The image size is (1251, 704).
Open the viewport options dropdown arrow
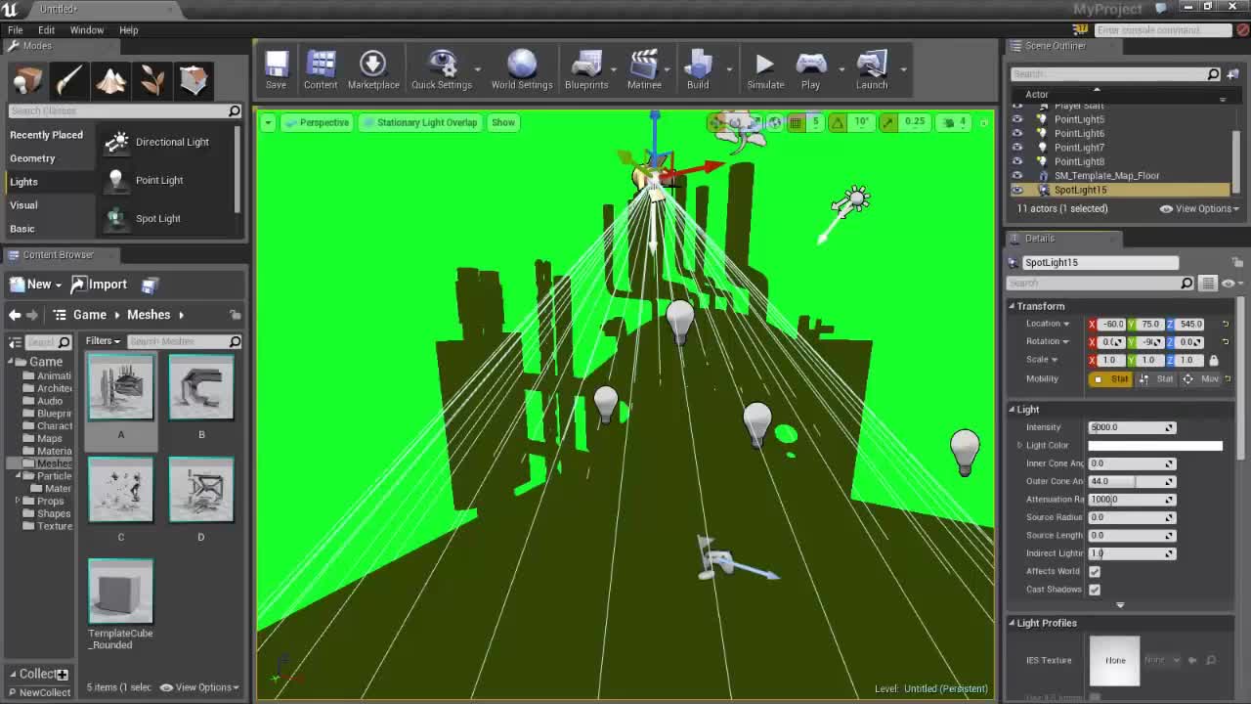268,122
